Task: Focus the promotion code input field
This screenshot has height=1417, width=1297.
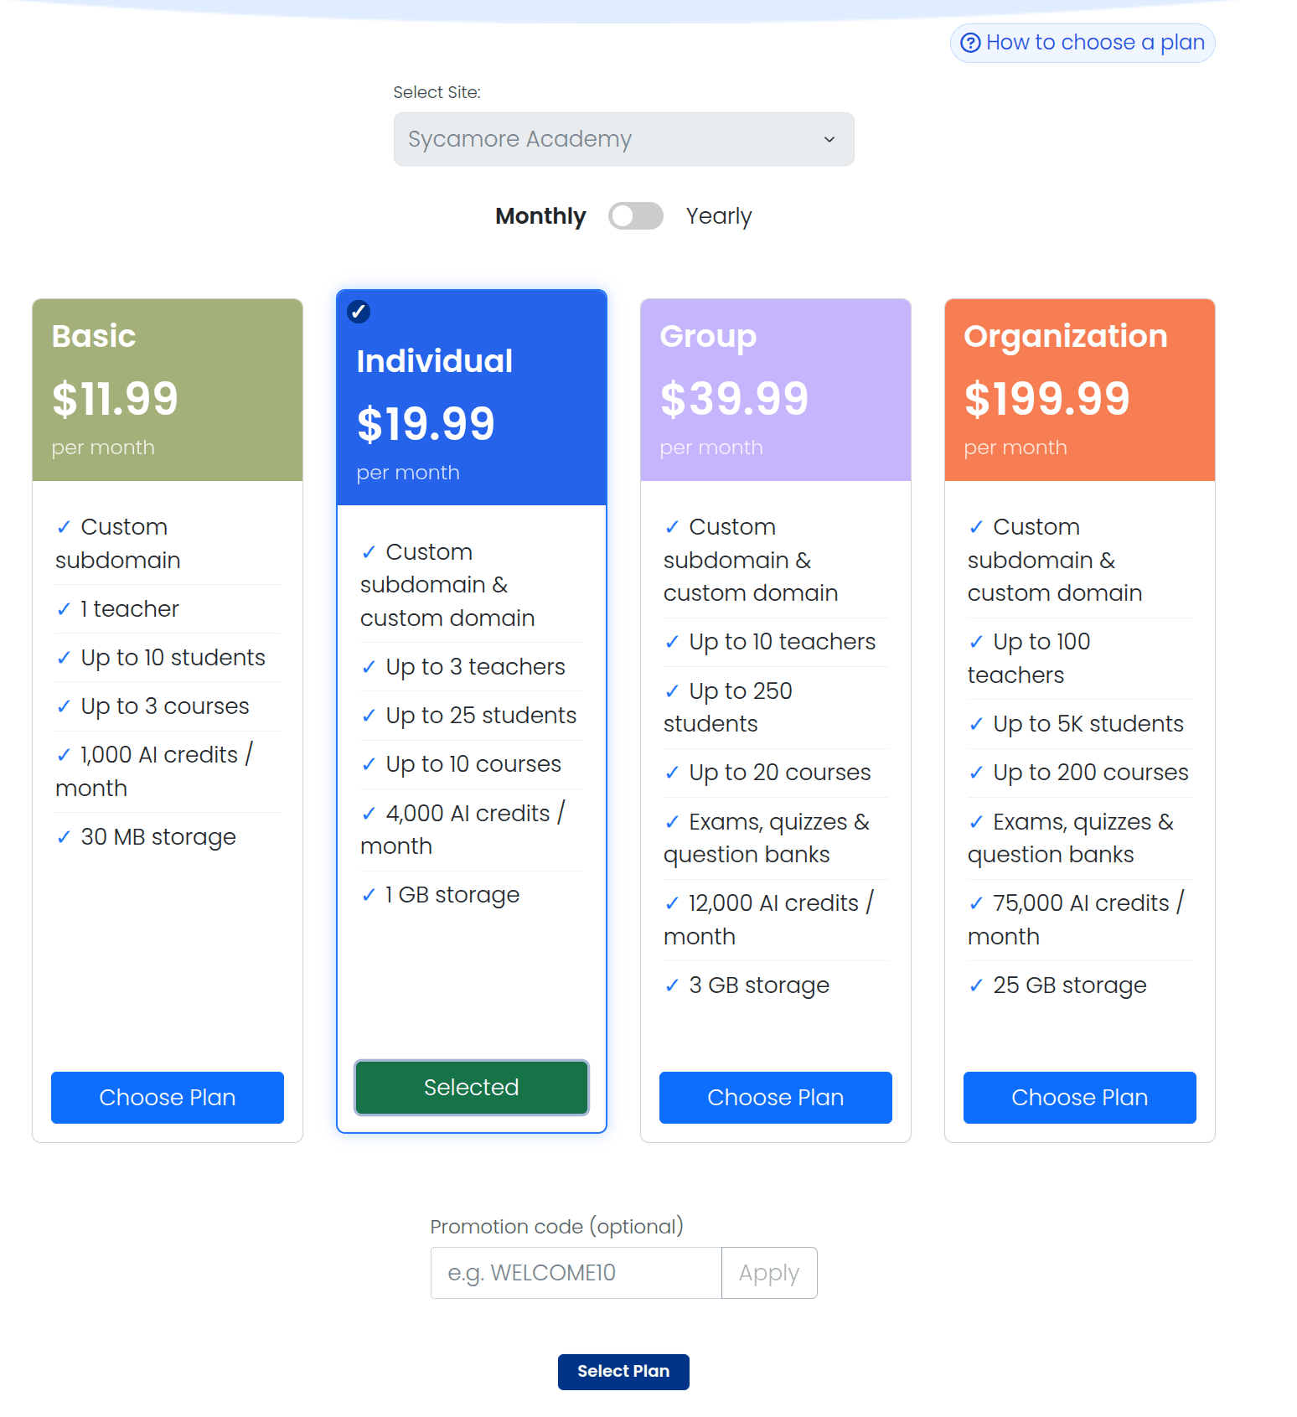Action: [x=576, y=1273]
